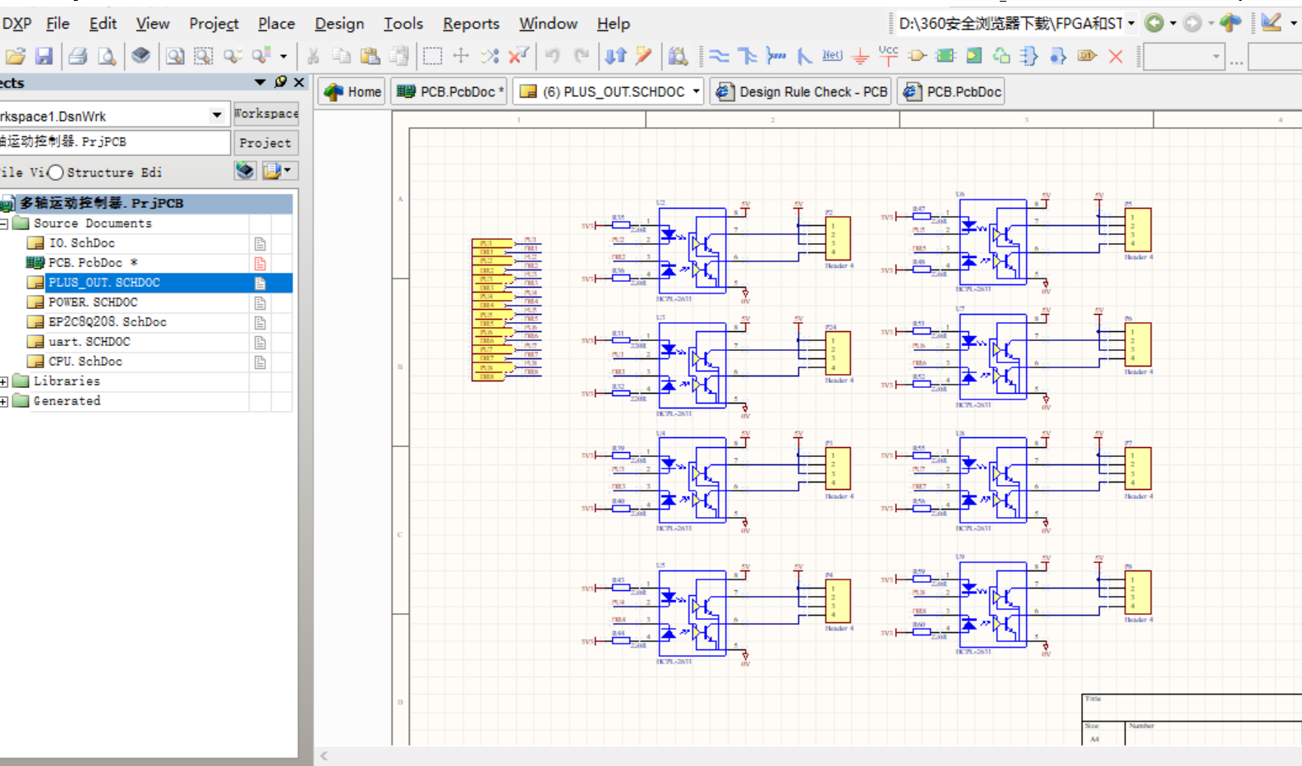This screenshot has width=1302, height=766.
Task: Place a port with D1 icon
Action: [x=1087, y=56]
